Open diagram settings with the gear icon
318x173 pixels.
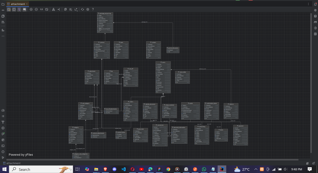(x=88, y=9)
